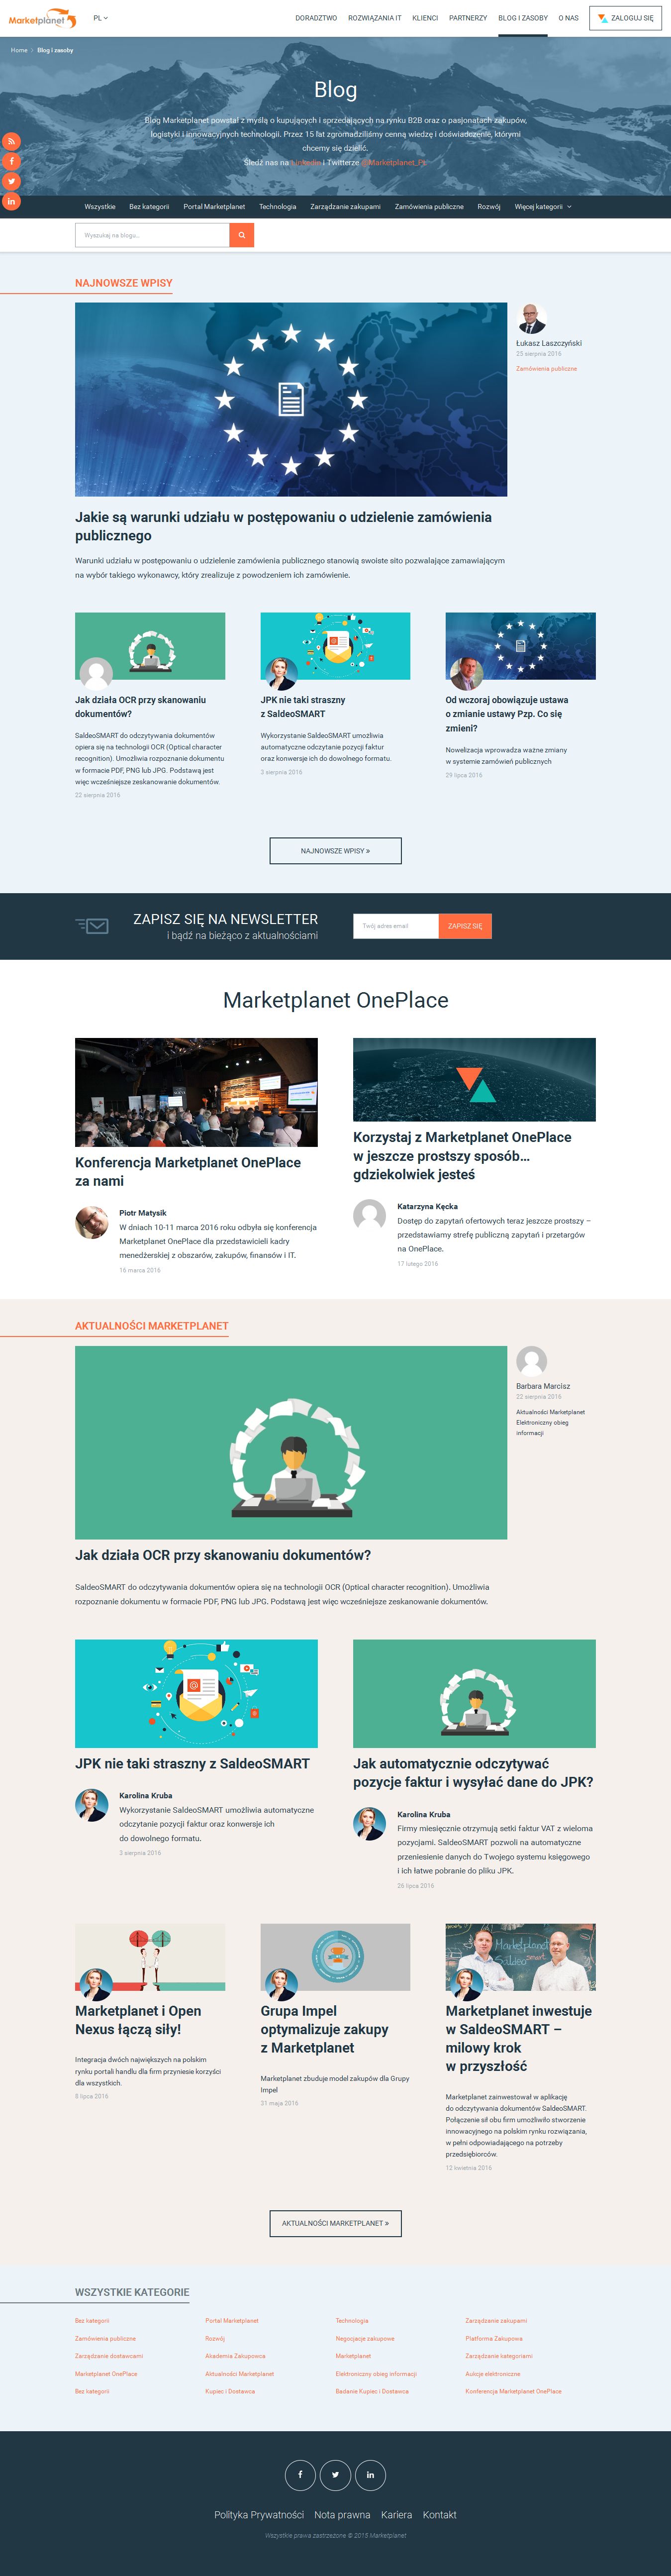Open the OnePlace conference photo thumbnail

pos(196,1092)
